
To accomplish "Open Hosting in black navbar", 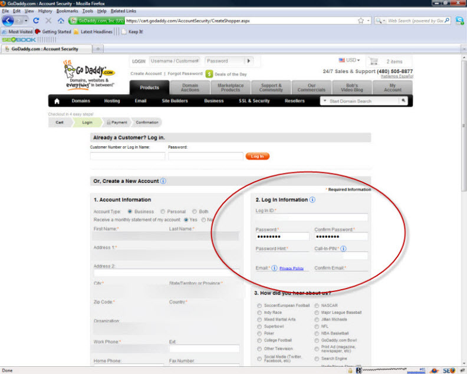I will click(112, 101).
